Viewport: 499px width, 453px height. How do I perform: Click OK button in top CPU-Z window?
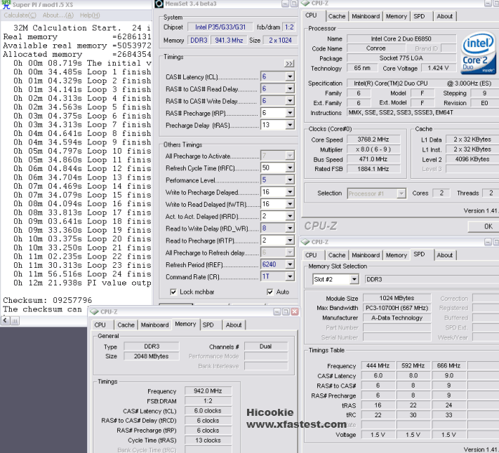[x=485, y=226]
